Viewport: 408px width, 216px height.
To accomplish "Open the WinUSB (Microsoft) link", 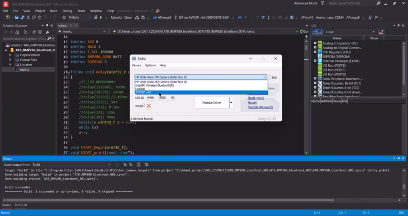I will click(x=260, y=107).
